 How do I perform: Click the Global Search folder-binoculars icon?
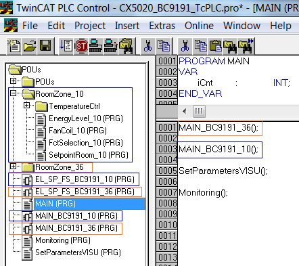point(127,46)
